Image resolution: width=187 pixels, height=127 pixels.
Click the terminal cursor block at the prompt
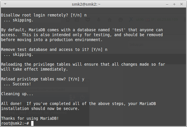pyautogui.click(x=32, y=124)
